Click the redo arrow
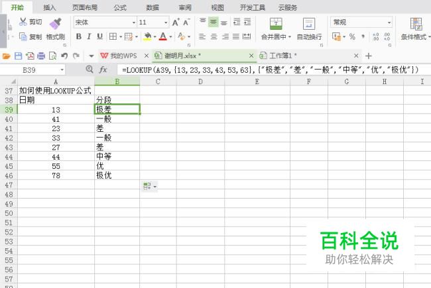 pyautogui.click(x=76, y=56)
